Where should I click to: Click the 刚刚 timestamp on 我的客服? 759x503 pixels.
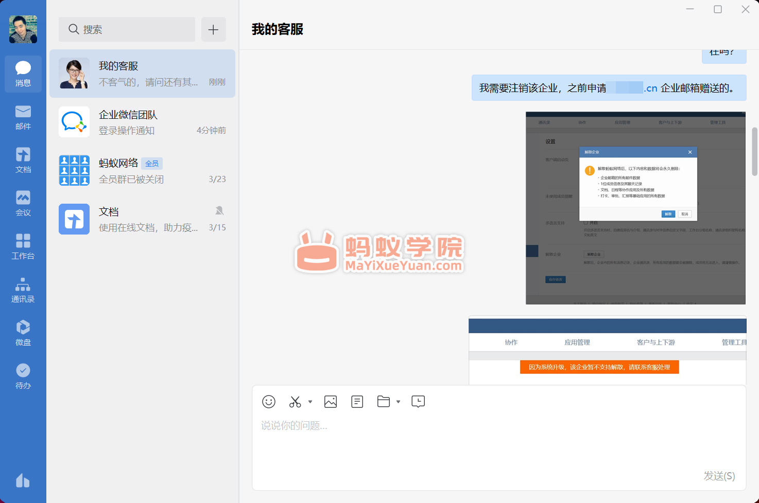(x=217, y=82)
